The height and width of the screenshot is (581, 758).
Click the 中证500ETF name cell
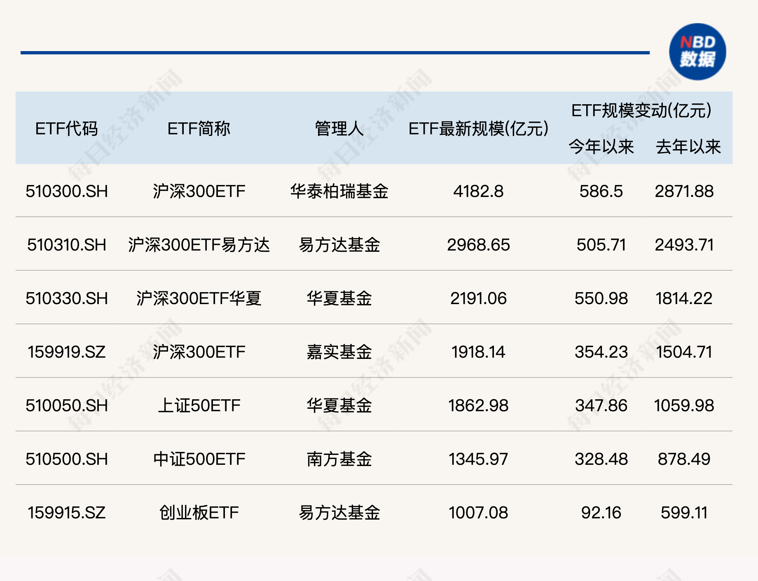click(x=199, y=459)
